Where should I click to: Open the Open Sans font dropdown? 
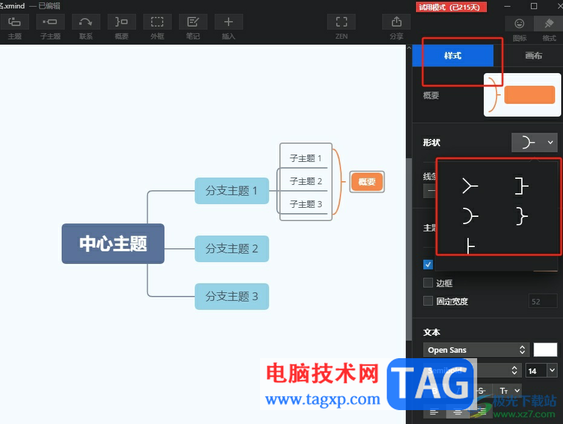[x=476, y=350]
